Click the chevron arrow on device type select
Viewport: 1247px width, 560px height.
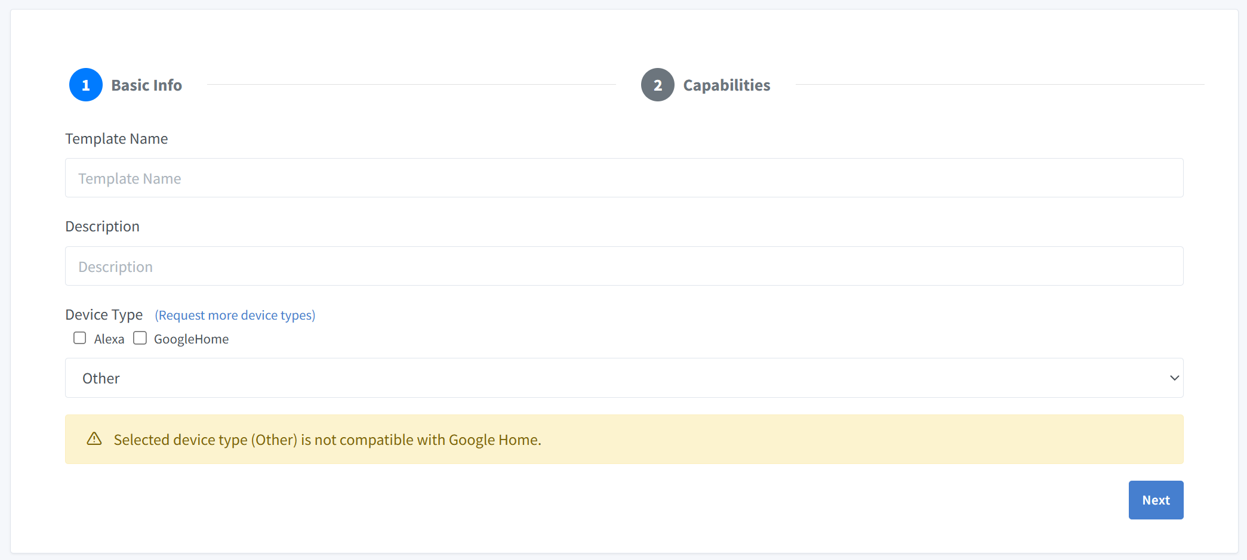1174,378
